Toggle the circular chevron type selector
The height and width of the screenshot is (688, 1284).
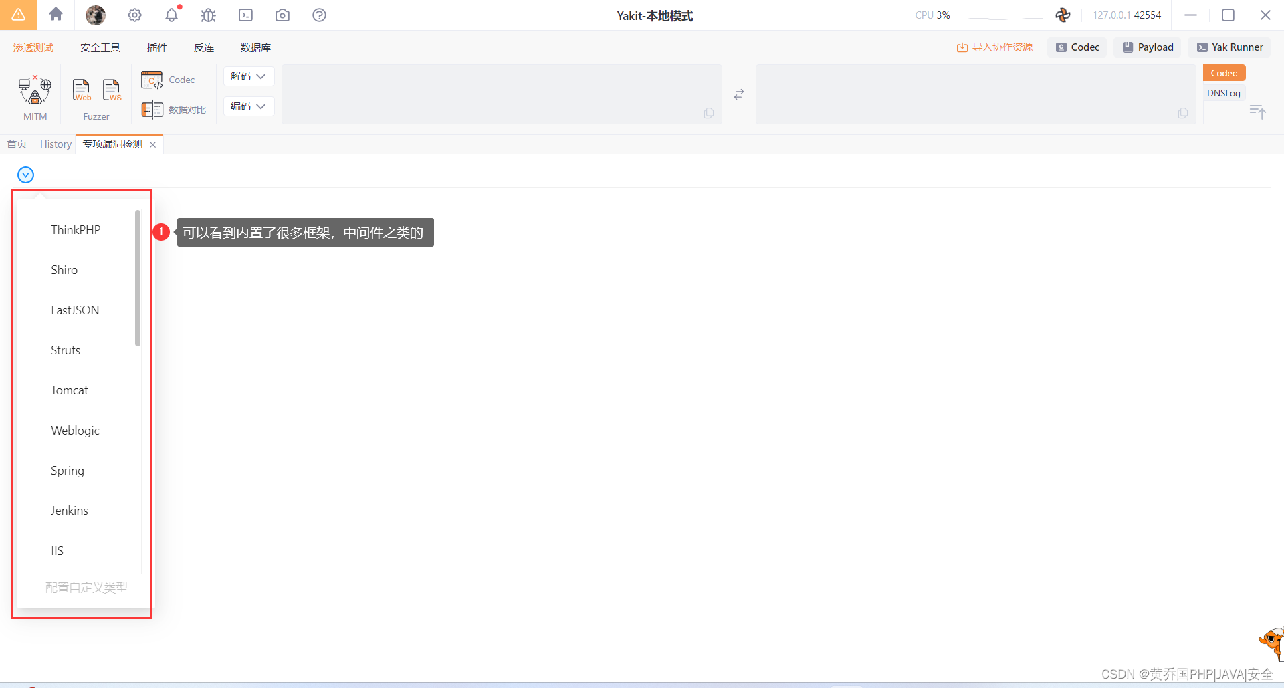[x=25, y=175]
